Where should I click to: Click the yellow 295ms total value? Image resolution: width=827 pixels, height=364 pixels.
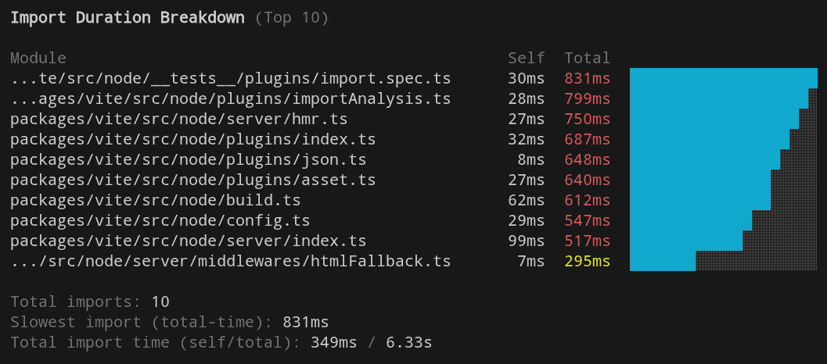tap(587, 261)
